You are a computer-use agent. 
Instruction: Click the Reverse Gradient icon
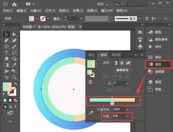90,82
